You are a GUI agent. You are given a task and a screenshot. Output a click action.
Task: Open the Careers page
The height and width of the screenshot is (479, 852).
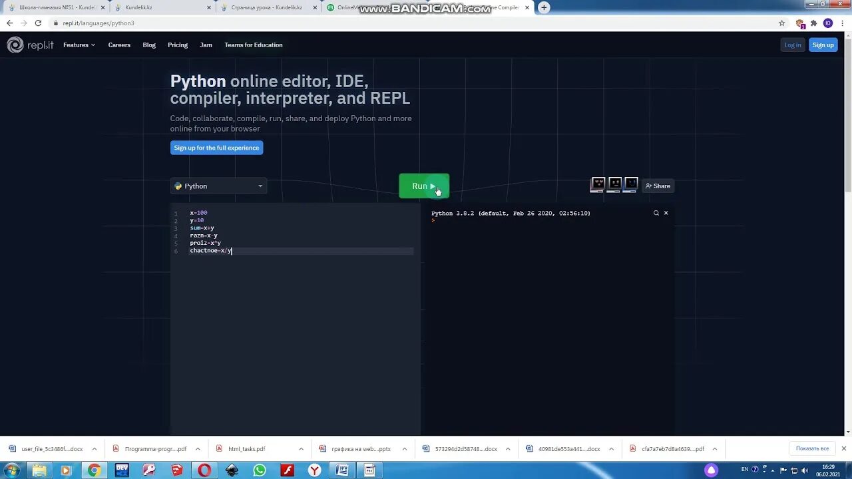[119, 45]
